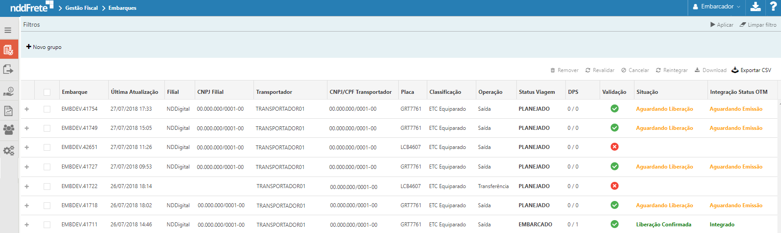Open the Embarcador user dropdown
This screenshot has width=781, height=233.
pyautogui.click(x=716, y=7)
